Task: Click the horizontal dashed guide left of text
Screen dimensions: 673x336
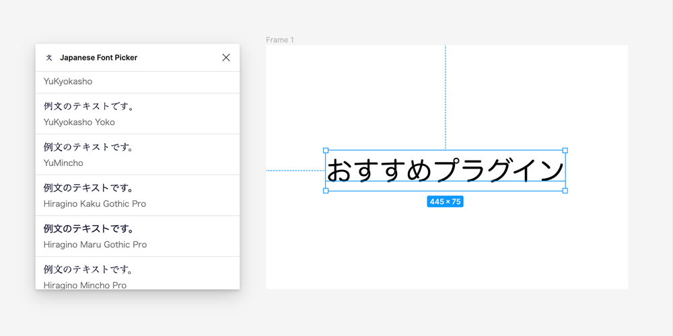Action: 295,171
